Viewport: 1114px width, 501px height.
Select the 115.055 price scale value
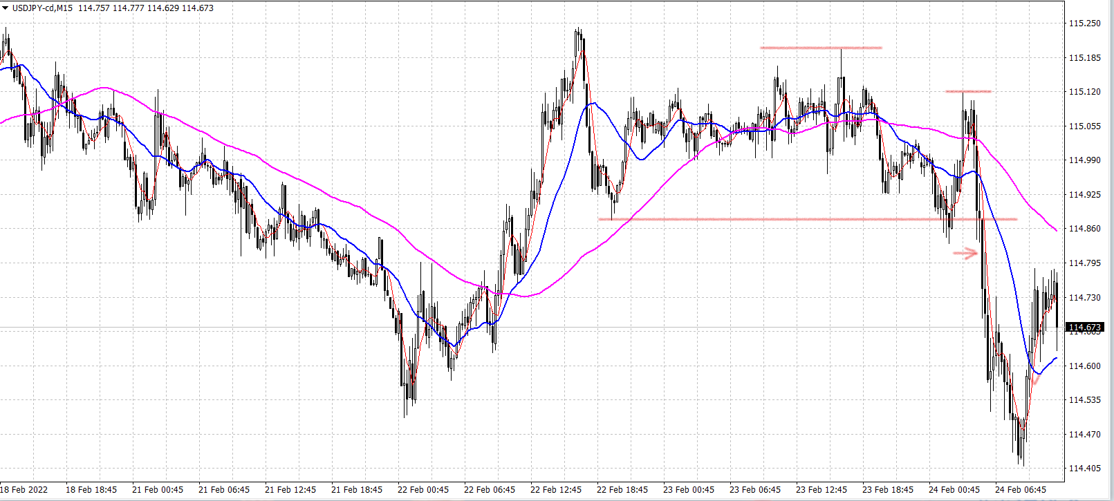click(x=1084, y=126)
